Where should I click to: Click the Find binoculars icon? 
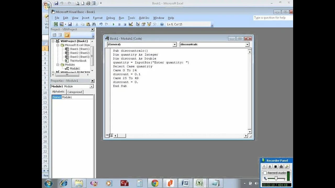pos(94,24)
